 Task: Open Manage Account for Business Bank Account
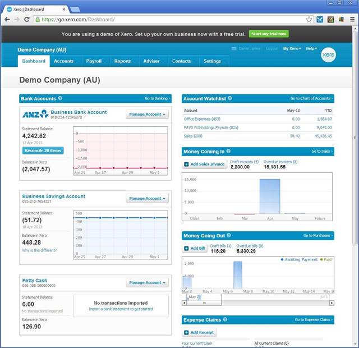tap(147, 115)
